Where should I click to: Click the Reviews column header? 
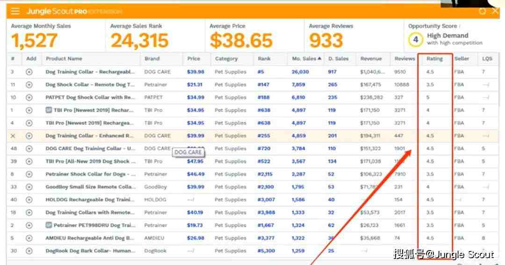404,58
